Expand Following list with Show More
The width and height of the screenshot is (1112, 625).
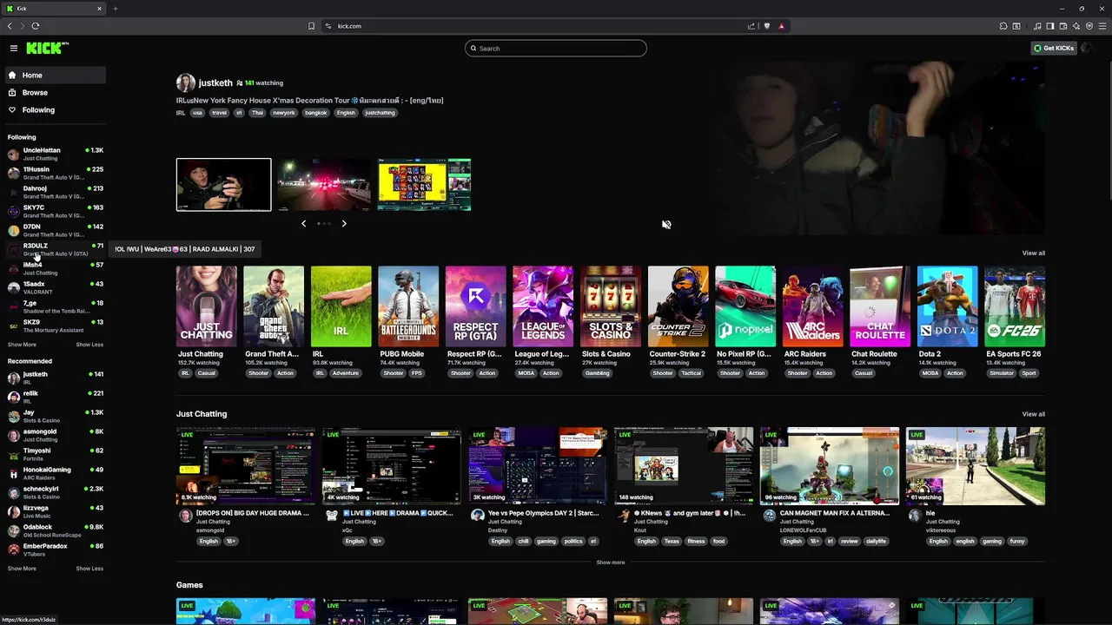(x=22, y=345)
